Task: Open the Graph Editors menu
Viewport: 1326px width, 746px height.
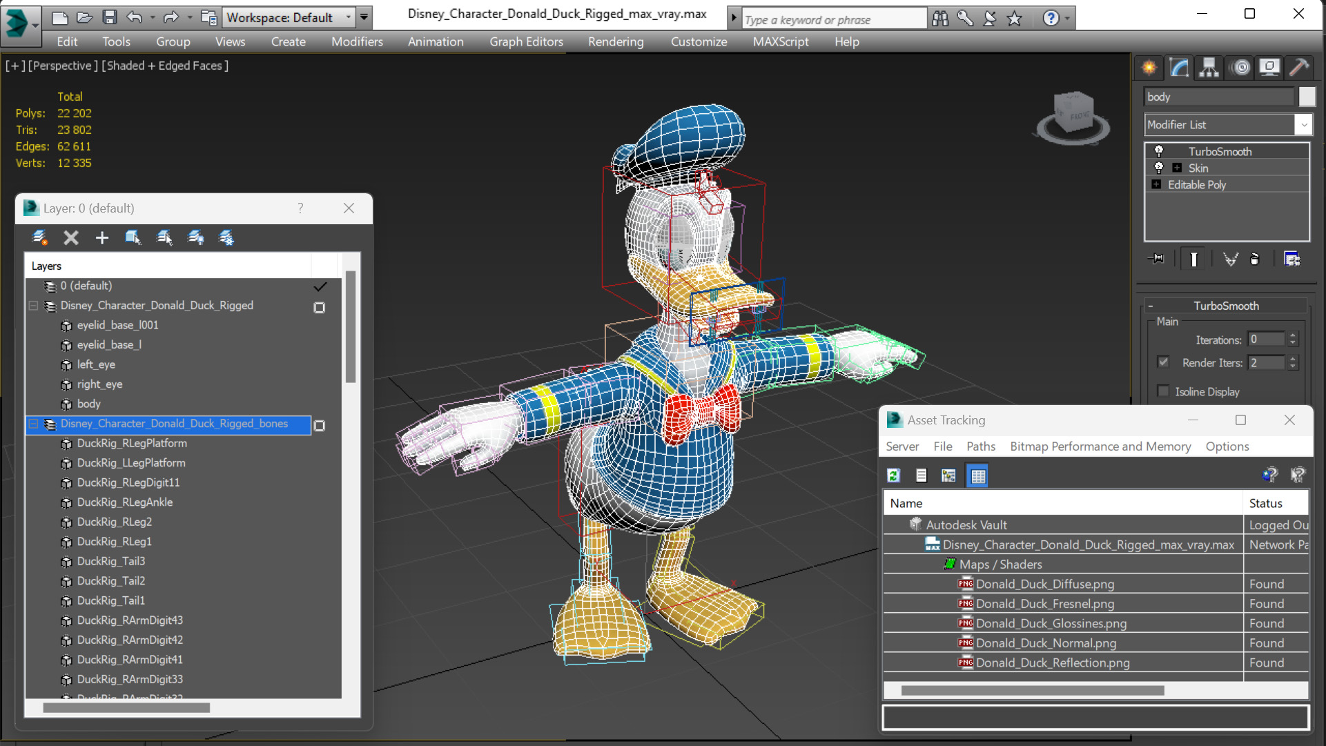Action: click(x=526, y=41)
